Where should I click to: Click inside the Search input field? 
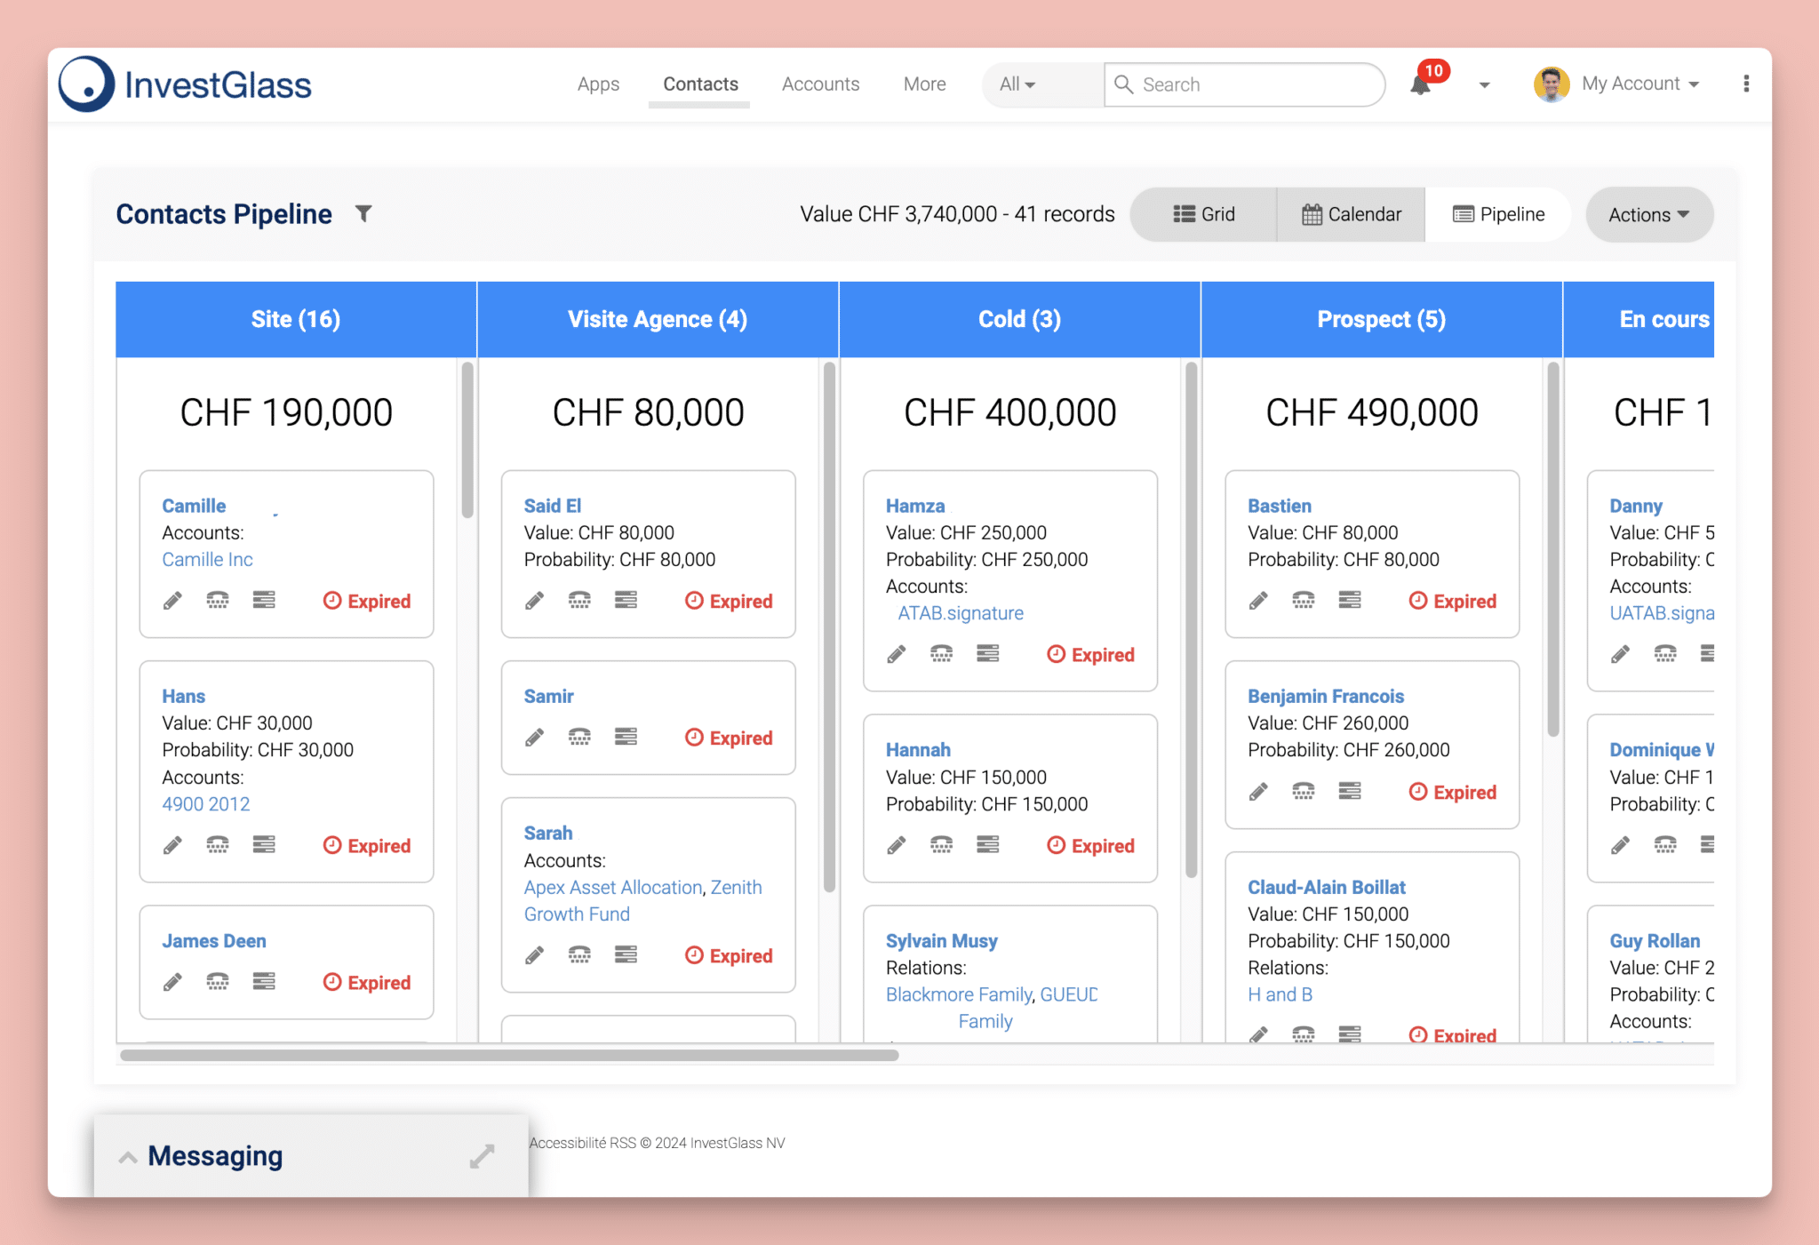tap(1242, 84)
